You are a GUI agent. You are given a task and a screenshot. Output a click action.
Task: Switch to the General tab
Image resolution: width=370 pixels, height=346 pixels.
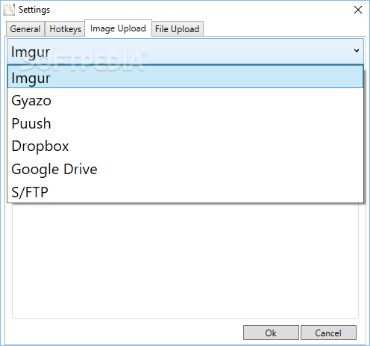coord(25,29)
